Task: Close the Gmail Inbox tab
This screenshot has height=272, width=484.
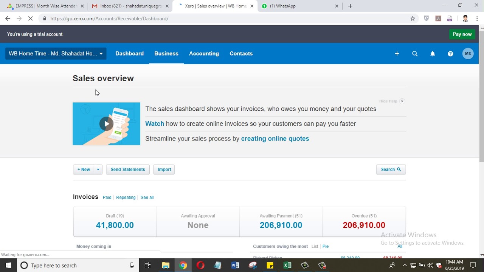Action: click(167, 6)
